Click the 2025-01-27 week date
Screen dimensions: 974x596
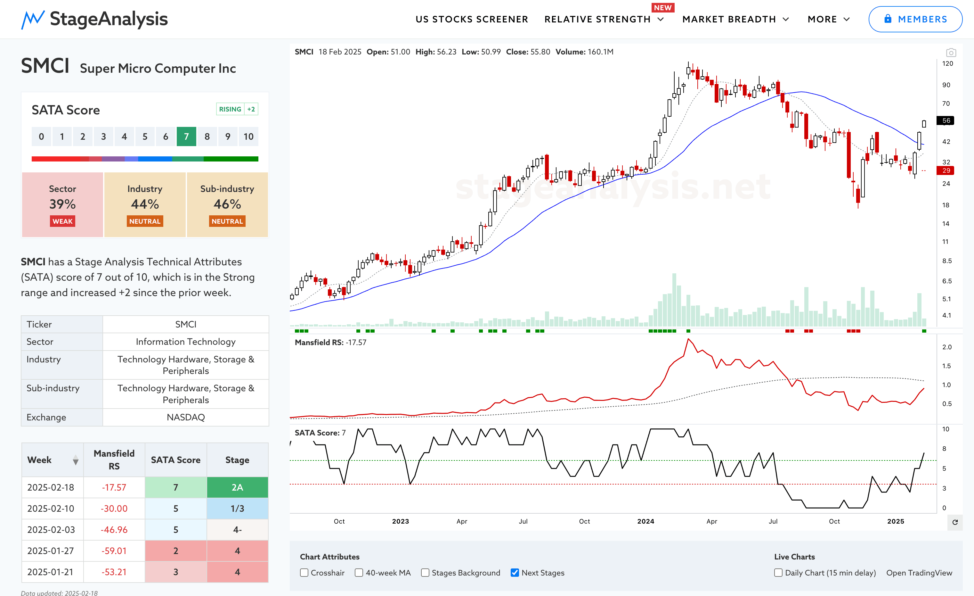51,551
